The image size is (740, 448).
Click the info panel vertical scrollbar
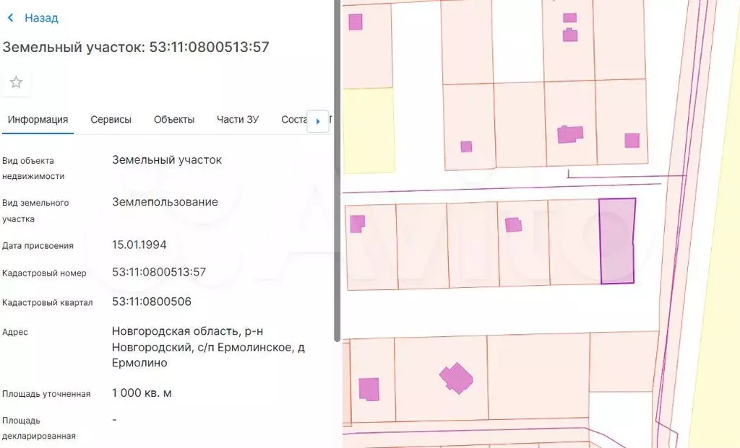point(337,170)
